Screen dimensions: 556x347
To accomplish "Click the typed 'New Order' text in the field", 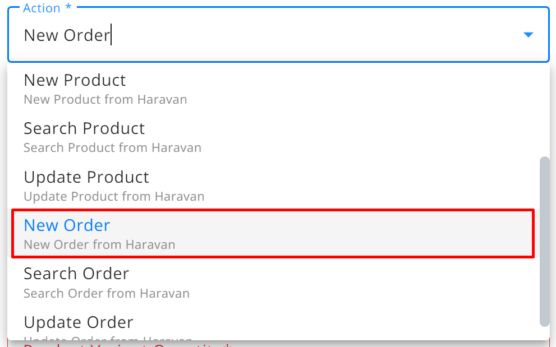I will coord(67,35).
